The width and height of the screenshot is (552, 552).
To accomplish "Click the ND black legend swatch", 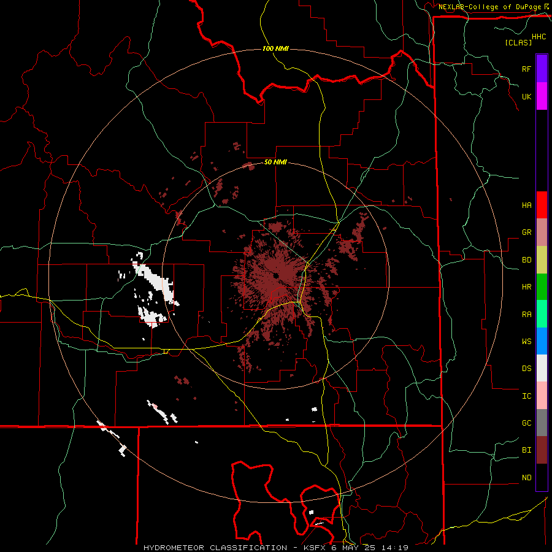I will coord(542,477).
